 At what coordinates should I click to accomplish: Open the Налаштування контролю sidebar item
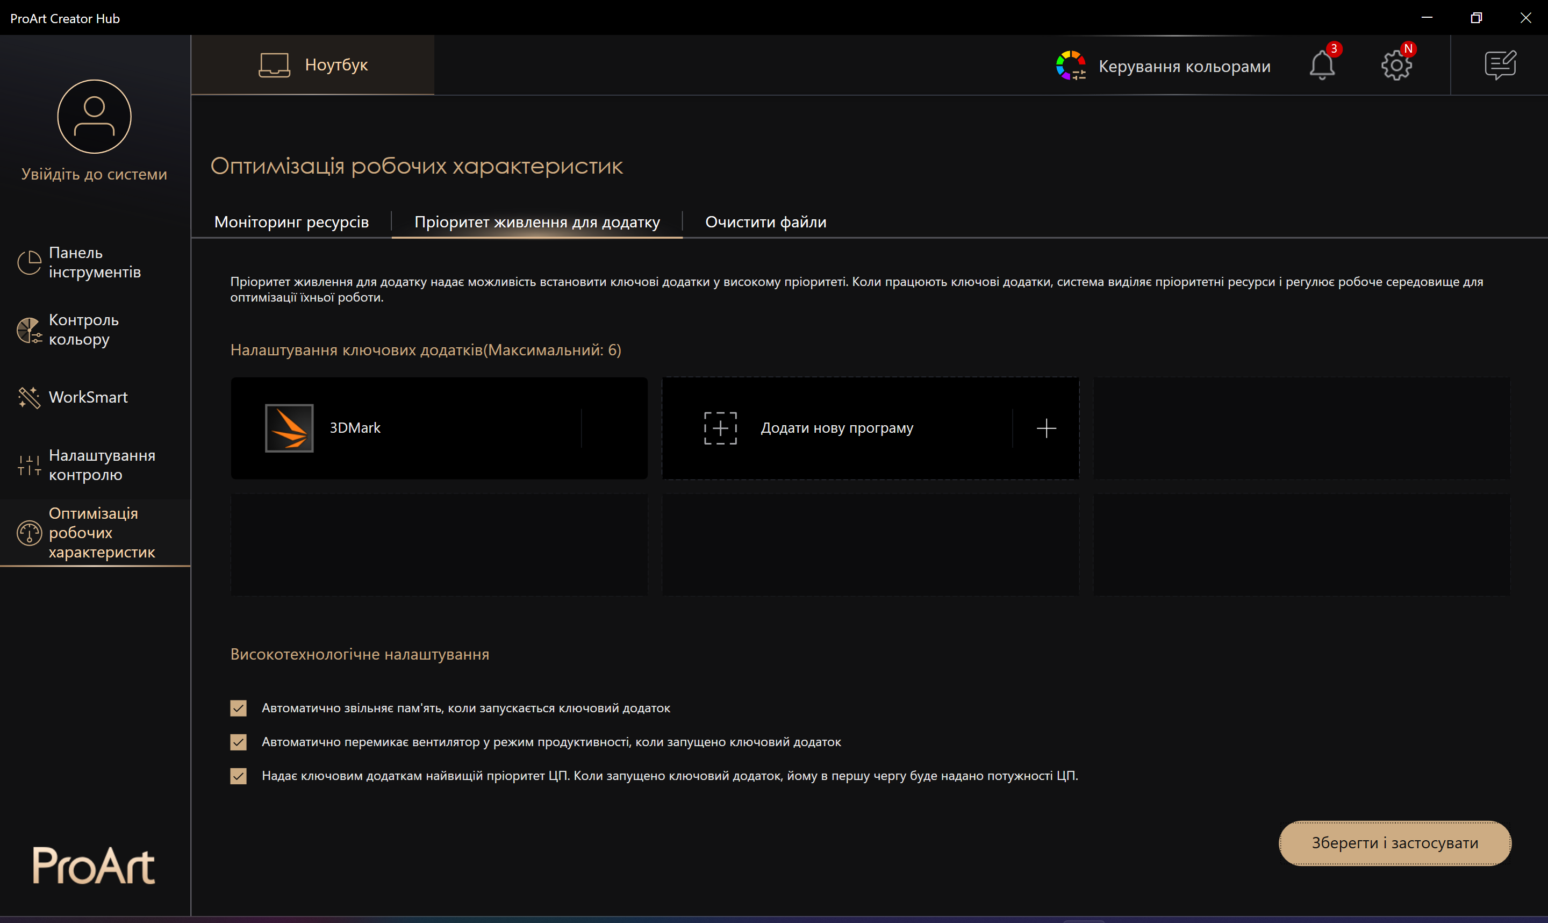102,464
